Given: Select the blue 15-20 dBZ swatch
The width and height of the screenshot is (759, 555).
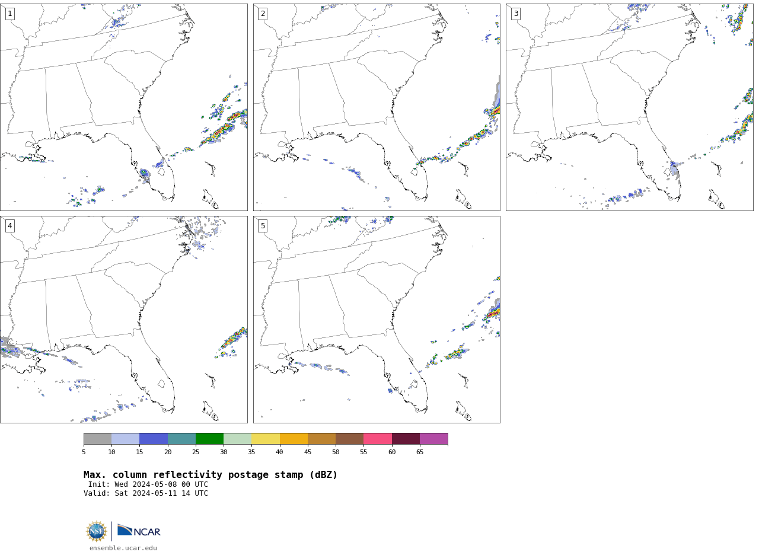Looking at the screenshot, I should coord(154,439).
